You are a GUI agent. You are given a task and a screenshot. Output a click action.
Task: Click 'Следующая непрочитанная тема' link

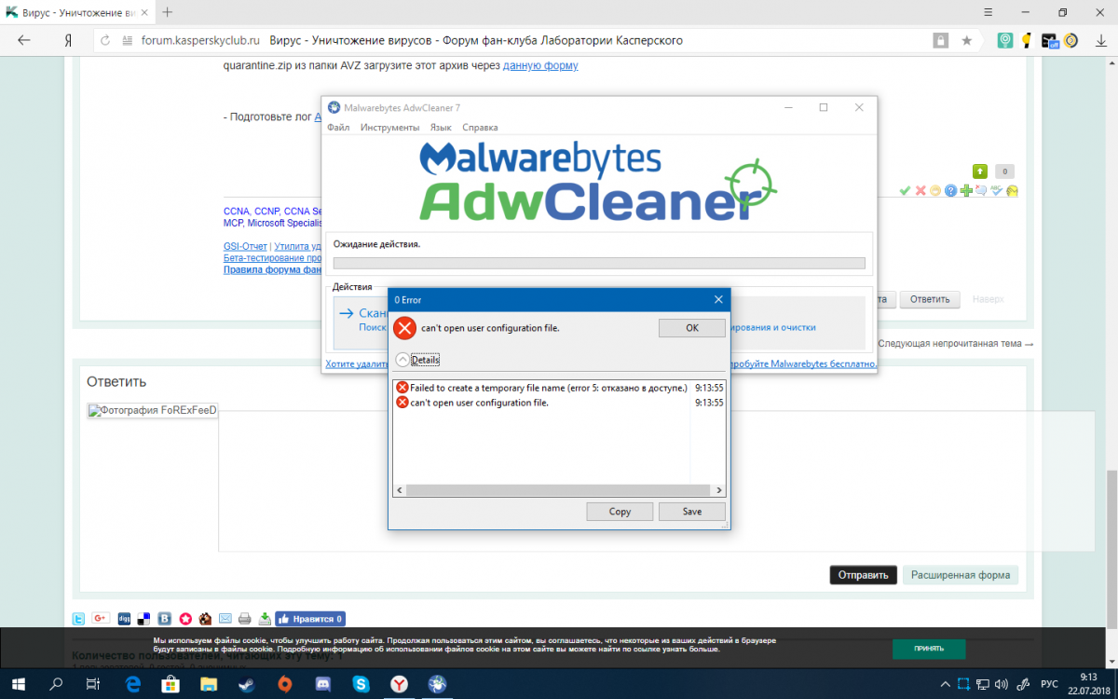pyautogui.click(x=955, y=344)
